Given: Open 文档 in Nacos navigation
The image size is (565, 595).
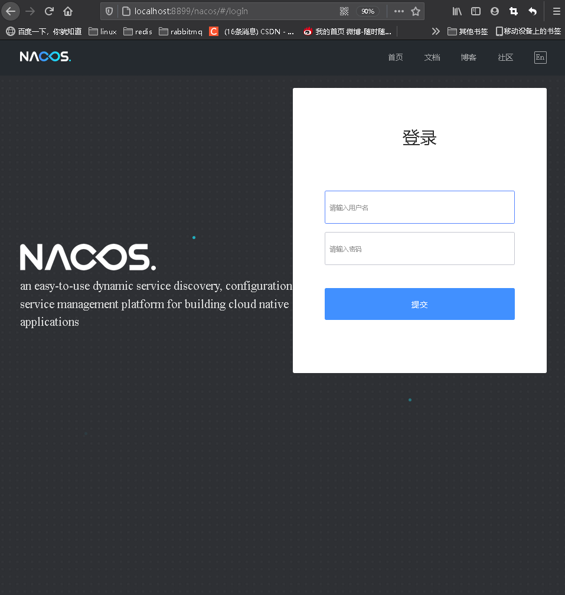Looking at the screenshot, I should tap(432, 57).
